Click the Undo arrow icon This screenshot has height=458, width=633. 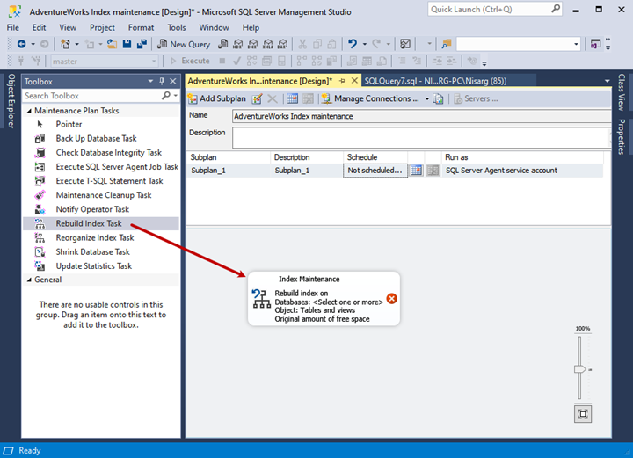pyautogui.click(x=353, y=44)
